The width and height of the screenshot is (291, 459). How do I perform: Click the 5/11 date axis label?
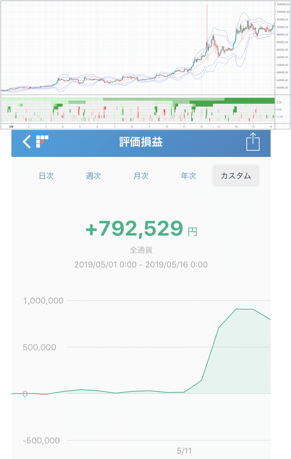click(184, 451)
